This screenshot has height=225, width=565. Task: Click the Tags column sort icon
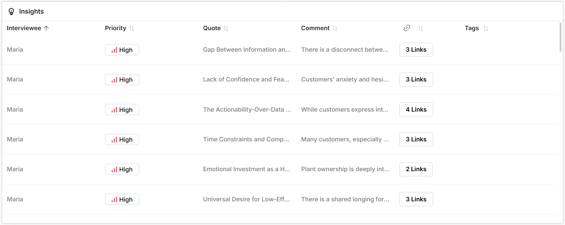[x=486, y=28]
